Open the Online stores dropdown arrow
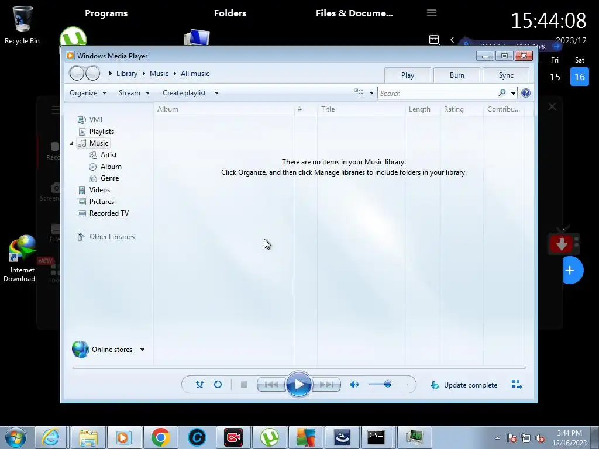 coord(142,350)
